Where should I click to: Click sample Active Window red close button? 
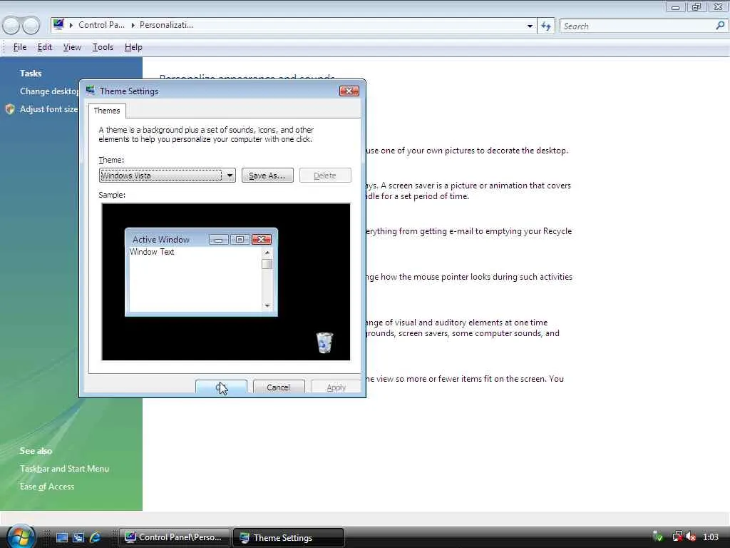pyautogui.click(x=261, y=240)
